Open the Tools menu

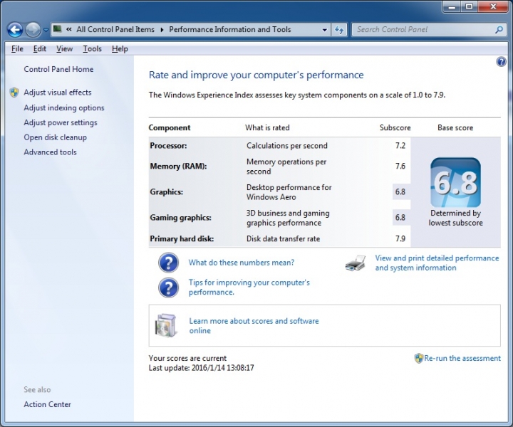[92, 48]
